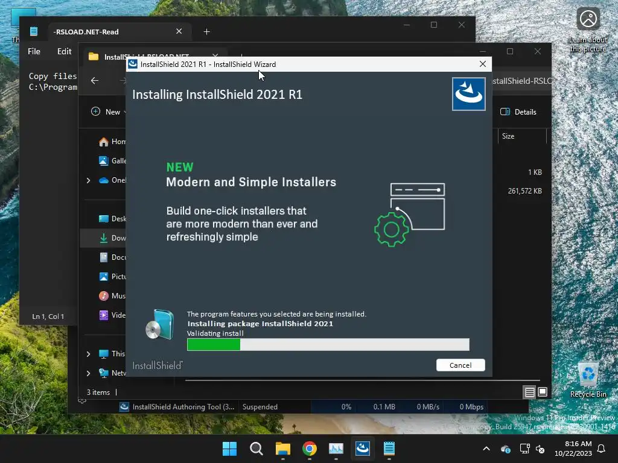
Task: Click network display icon in system tray
Action: click(524, 449)
